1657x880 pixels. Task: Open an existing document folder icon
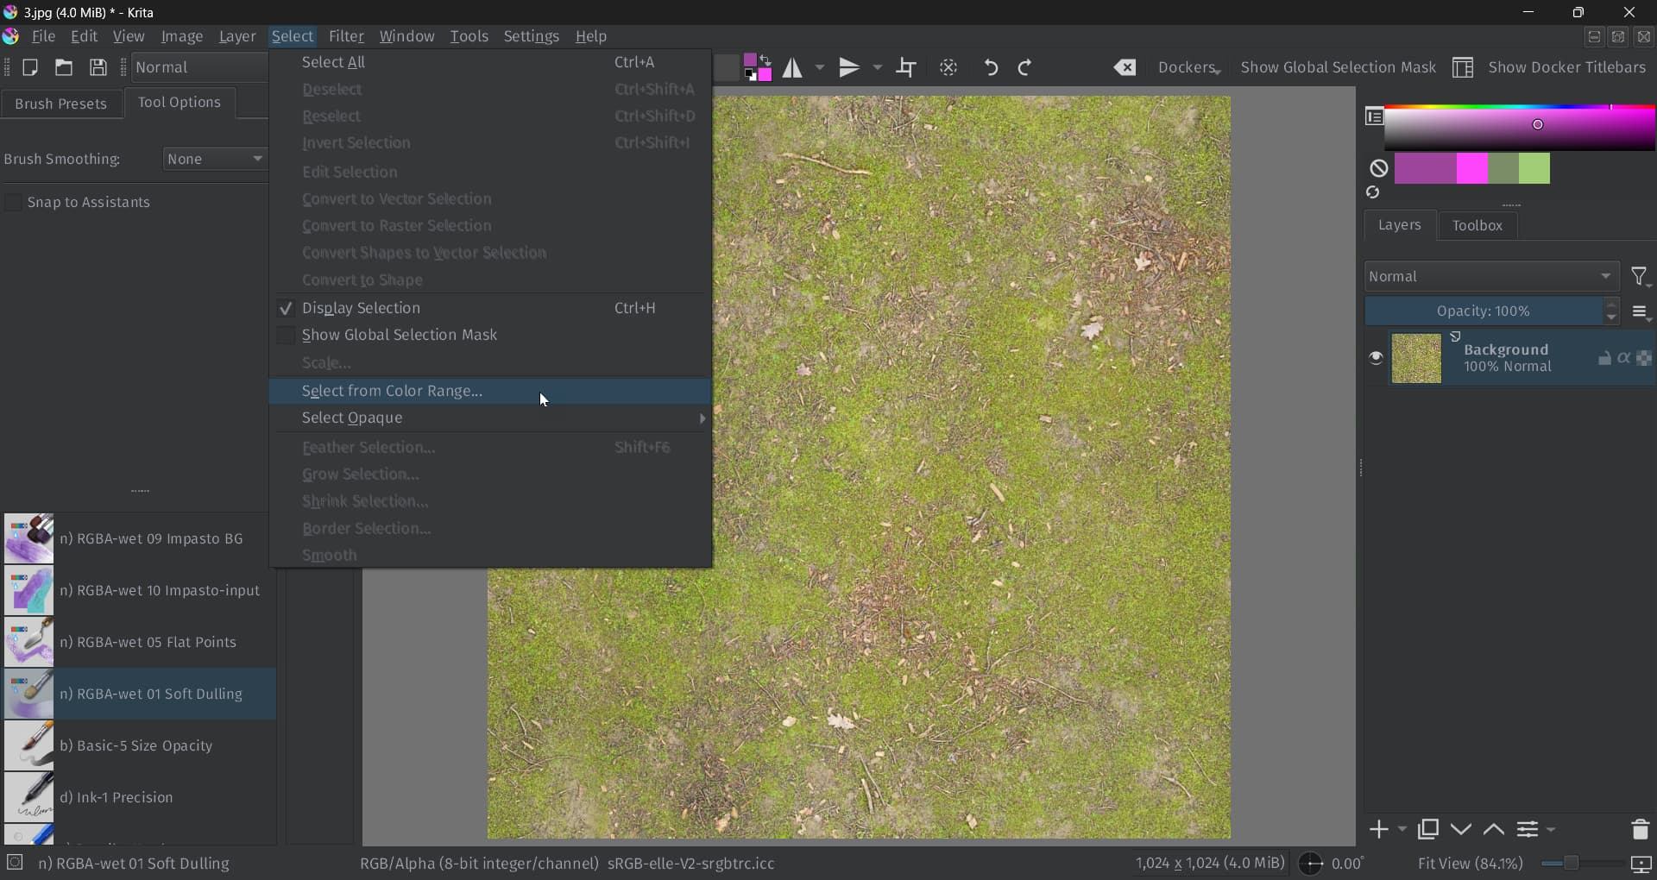(64, 67)
